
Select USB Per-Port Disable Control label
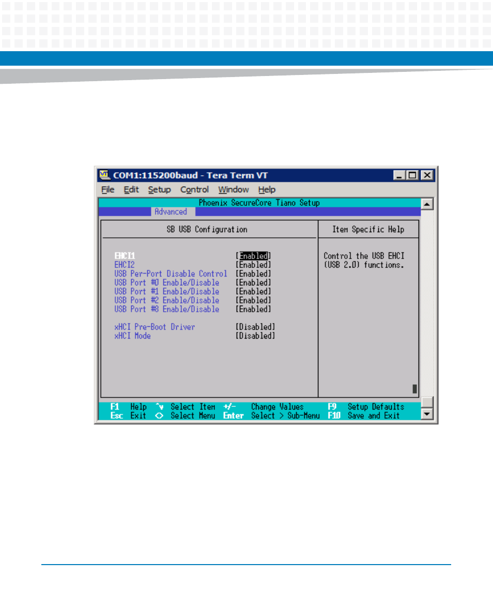[x=171, y=274]
